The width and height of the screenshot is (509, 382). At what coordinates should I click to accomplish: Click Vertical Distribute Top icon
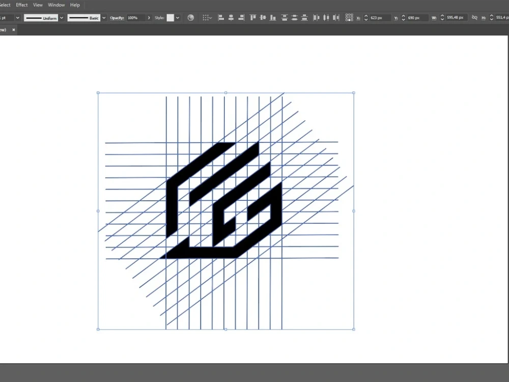(x=285, y=18)
